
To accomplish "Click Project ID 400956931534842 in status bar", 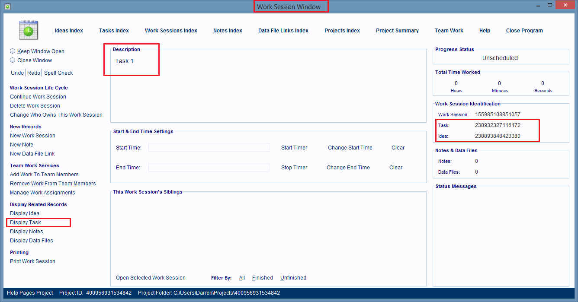I will point(95,293).
